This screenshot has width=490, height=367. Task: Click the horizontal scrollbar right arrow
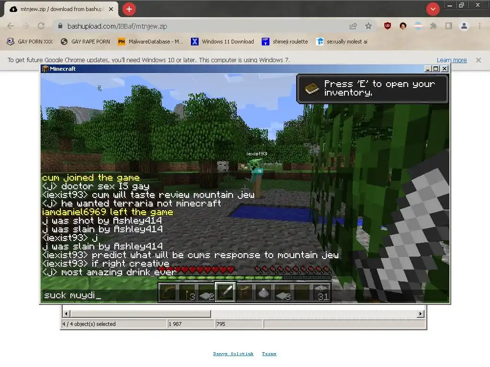point(421,313)
